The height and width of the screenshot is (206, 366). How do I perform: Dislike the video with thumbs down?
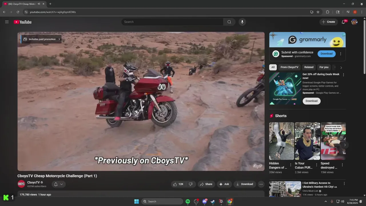191,184
